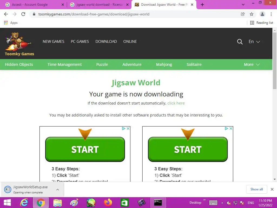Show hidden system tray icons
The width and height of the screenshot is (277, 208).
222,203
